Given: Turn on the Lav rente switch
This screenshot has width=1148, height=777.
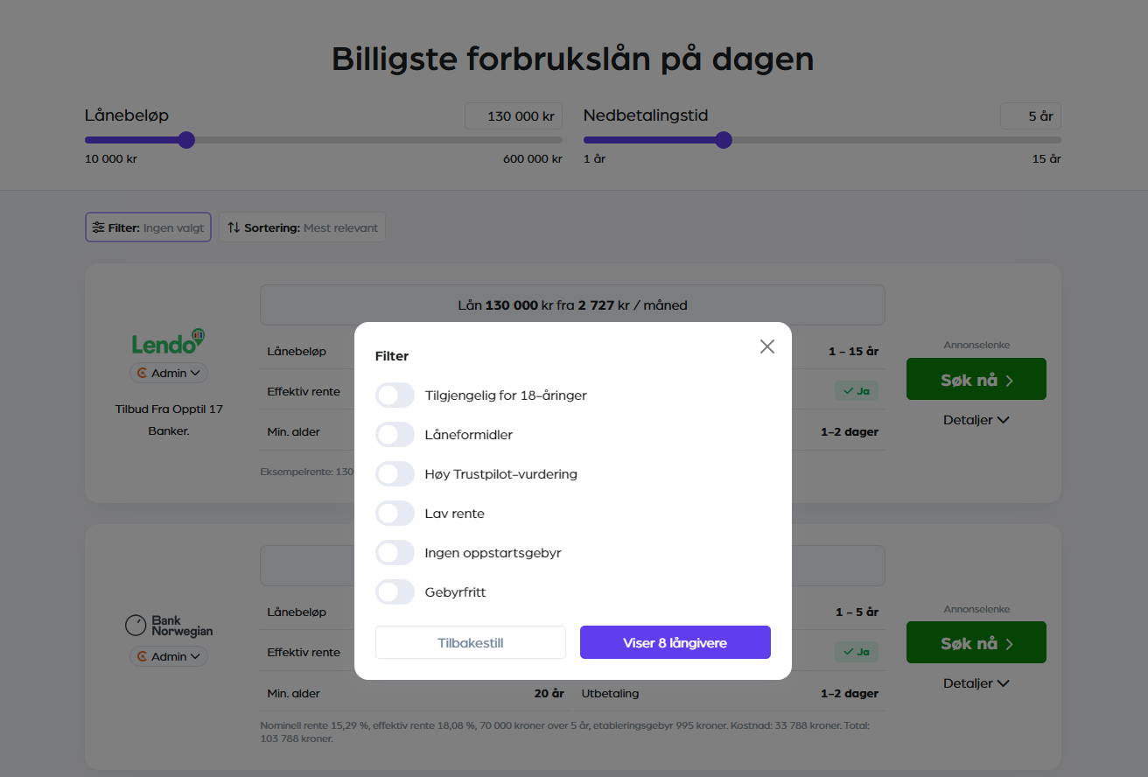Looking at the screenshot, I should 395,513.
